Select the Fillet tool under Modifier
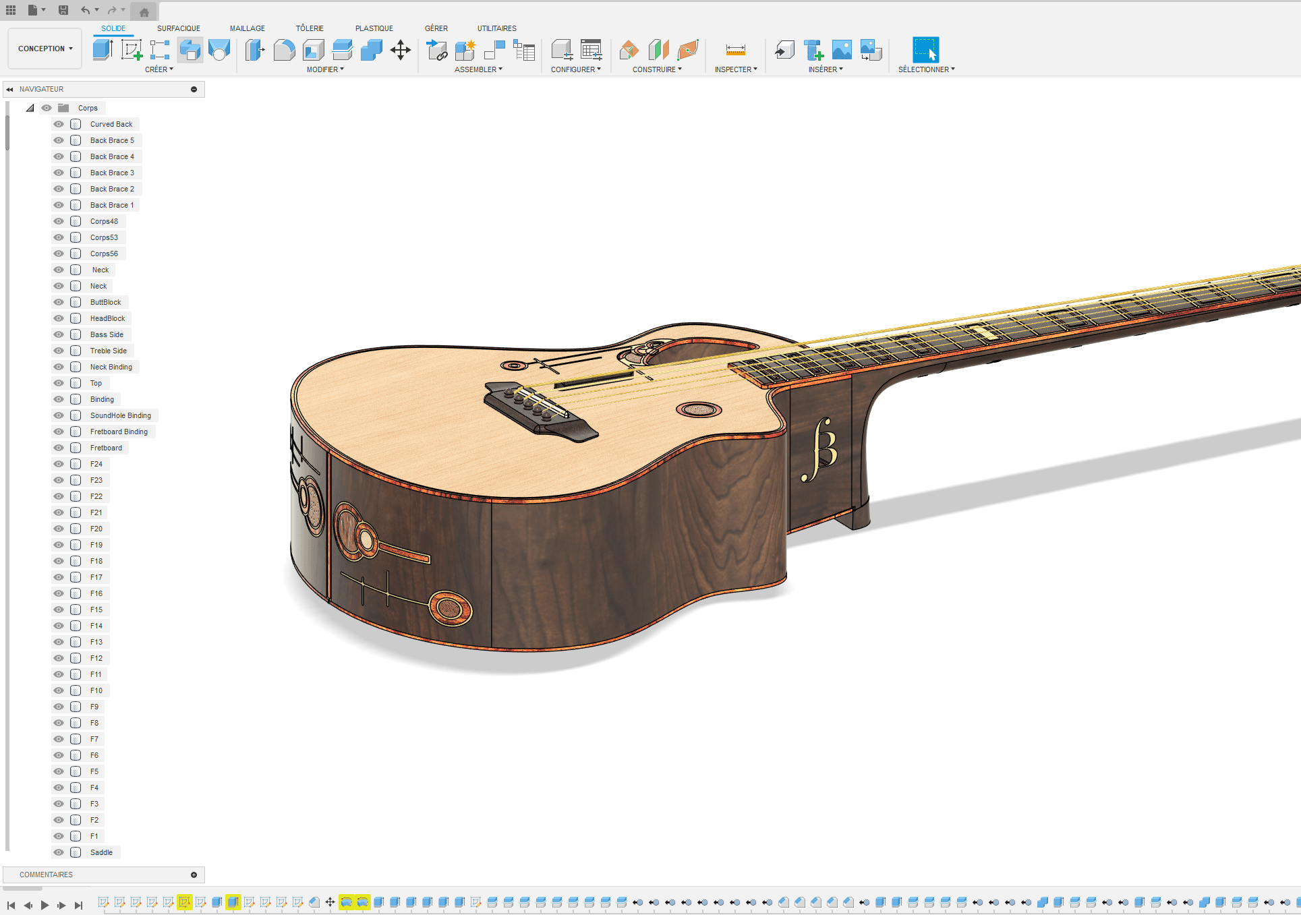Viewport: 1301px width, 915px height. (x=284, y=49)
